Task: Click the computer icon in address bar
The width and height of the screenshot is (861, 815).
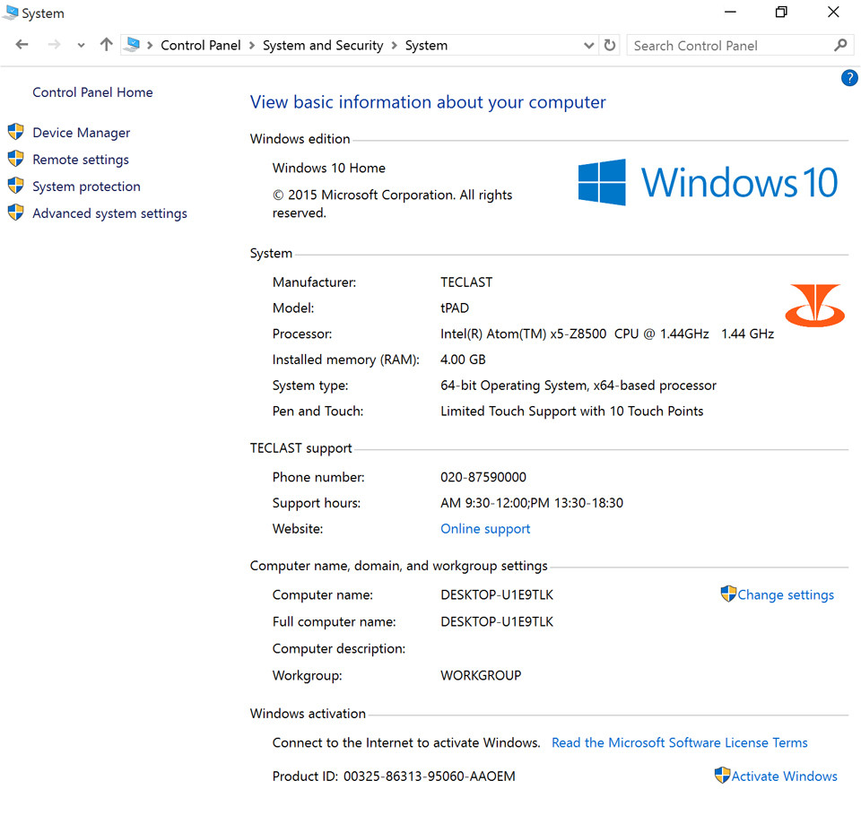Action: (x=133, y=45)
